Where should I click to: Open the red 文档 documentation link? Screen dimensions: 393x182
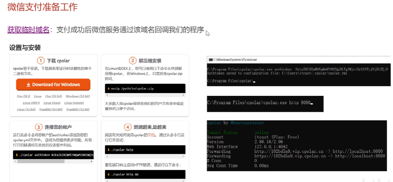(151, 135)
